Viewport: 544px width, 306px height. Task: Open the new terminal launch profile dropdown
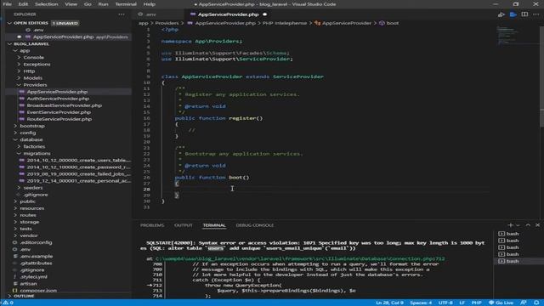click(518, 225)
